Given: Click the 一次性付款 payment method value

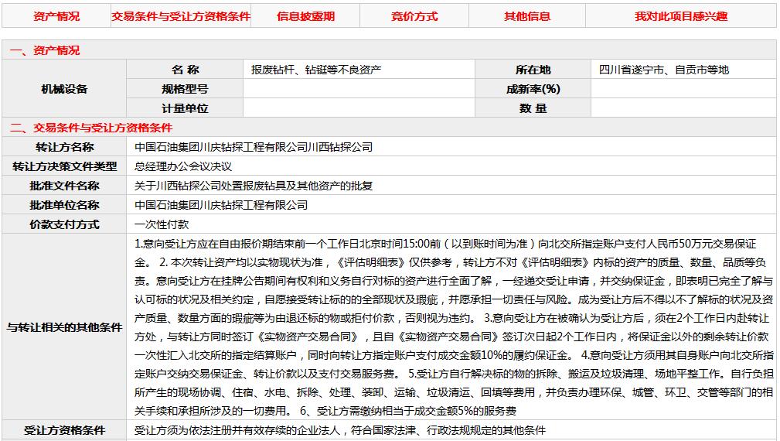Looking at the screenshot, I should (x=162, y=224).
